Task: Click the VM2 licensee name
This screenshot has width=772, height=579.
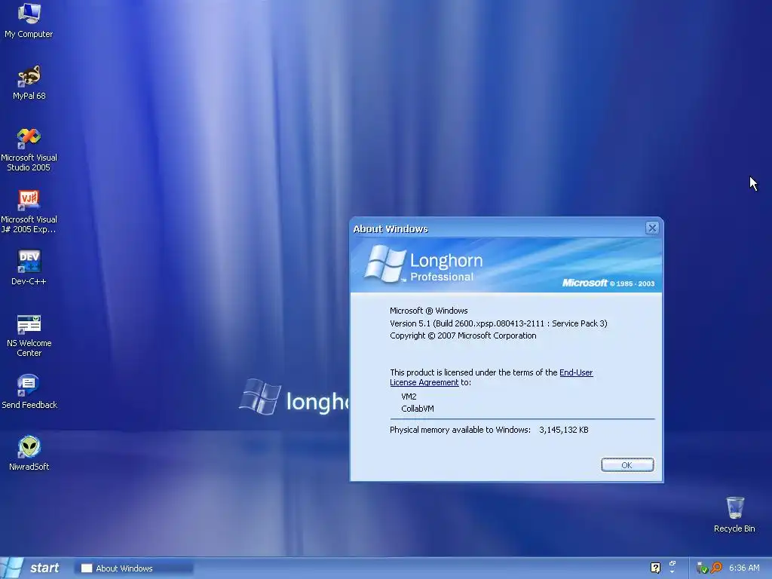Action: (x=409, y=397)
